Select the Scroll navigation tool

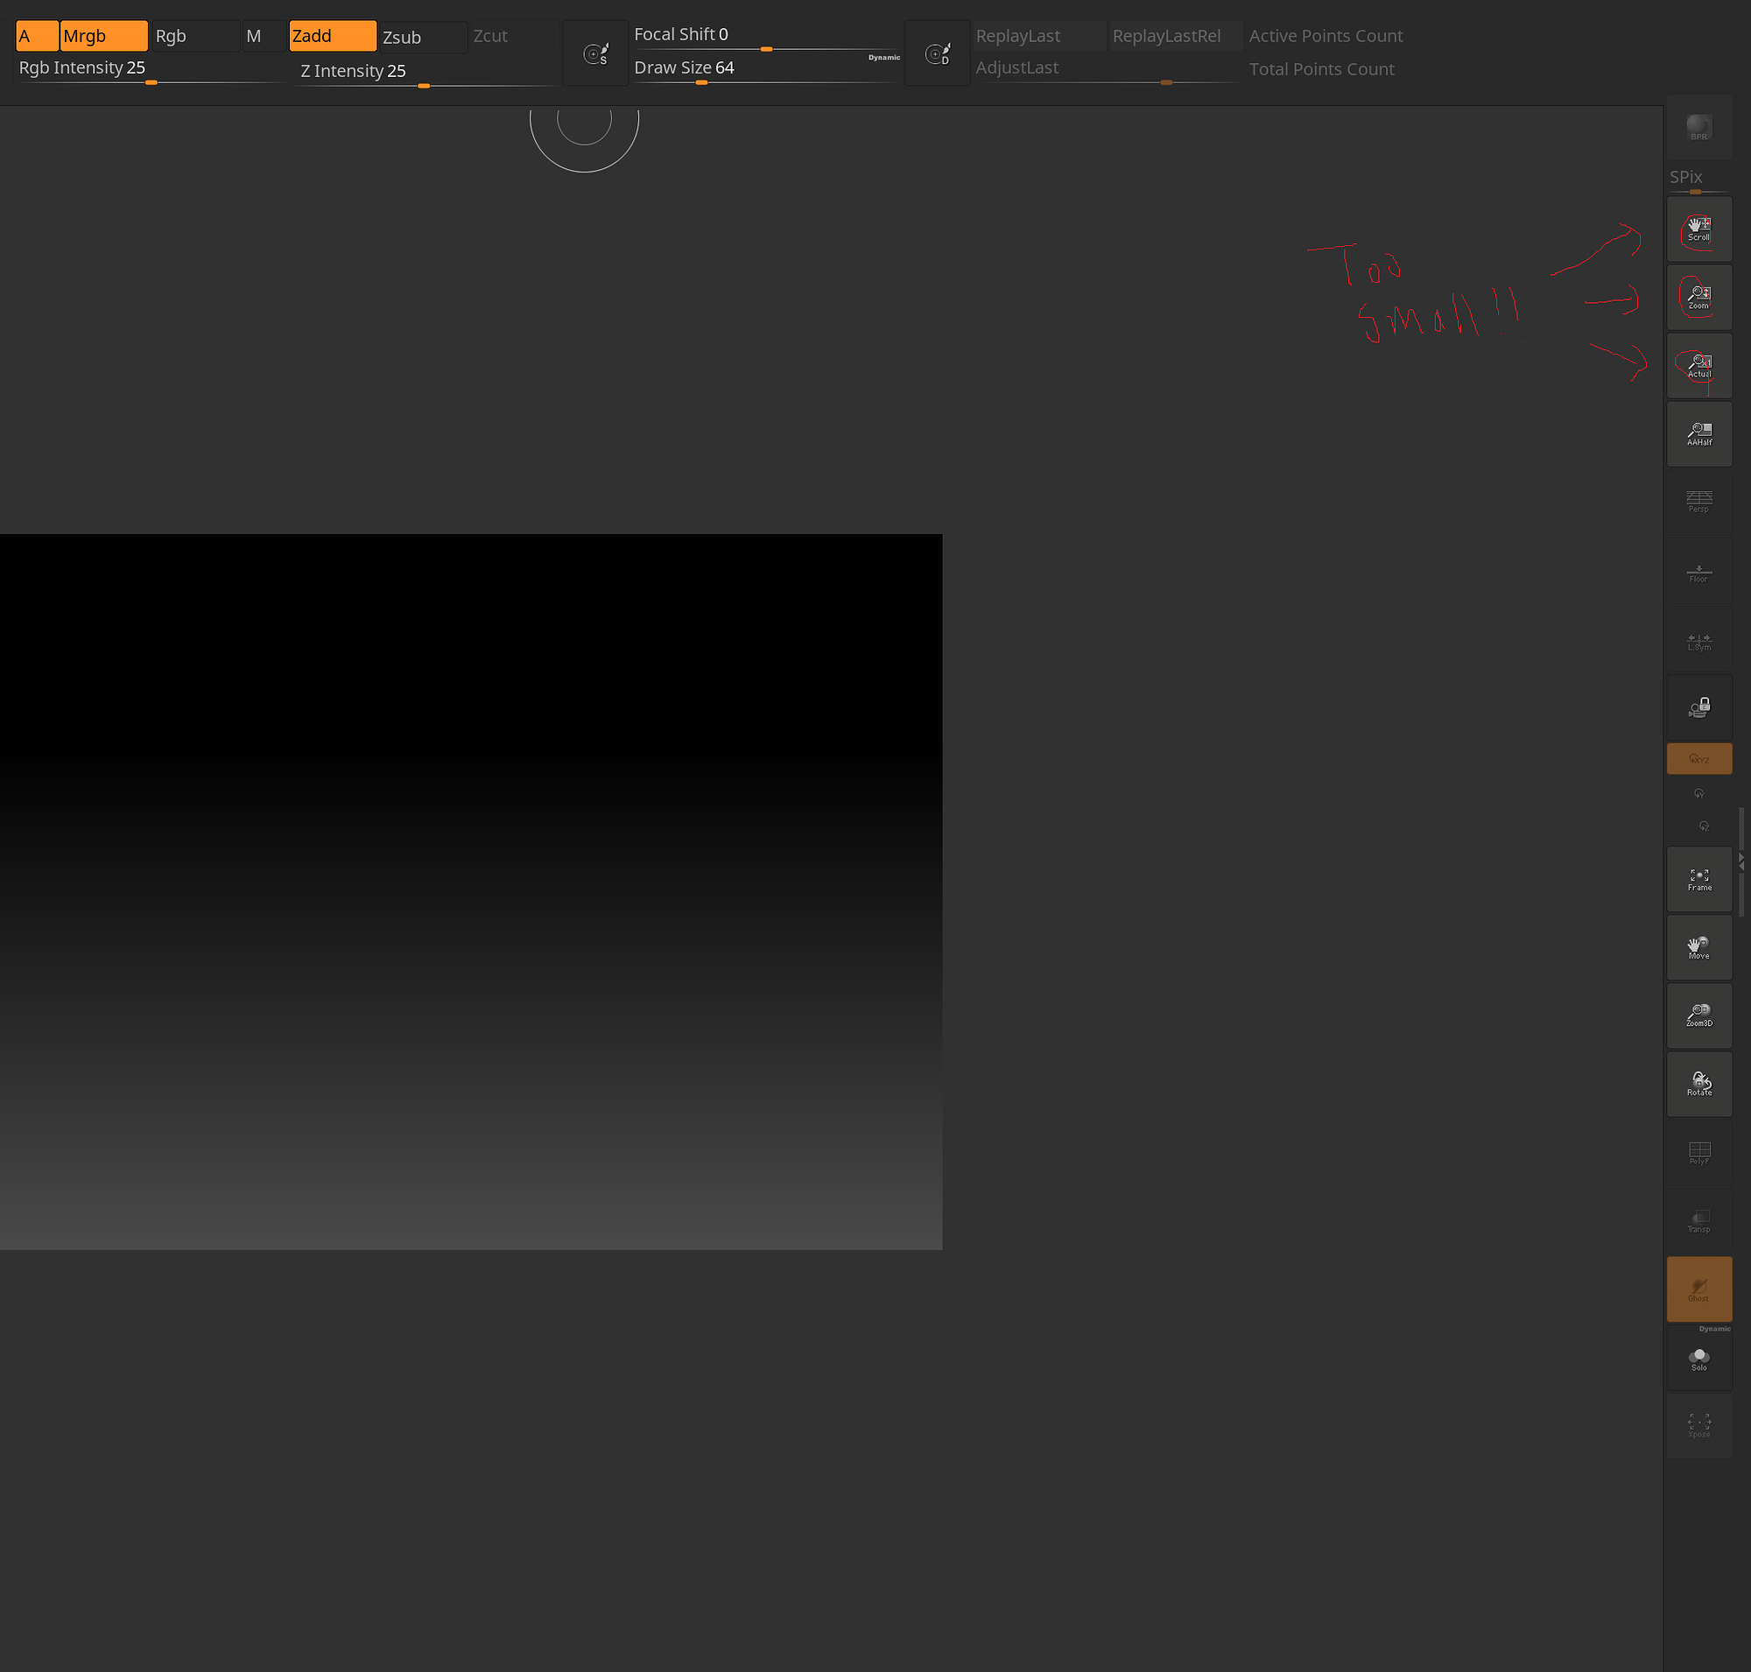pos(1698,228)
